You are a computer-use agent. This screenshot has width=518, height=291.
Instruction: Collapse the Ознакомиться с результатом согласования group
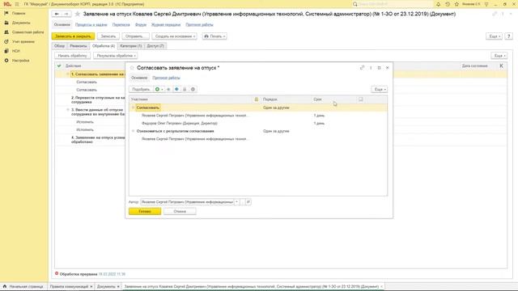(x=133, y=131)
